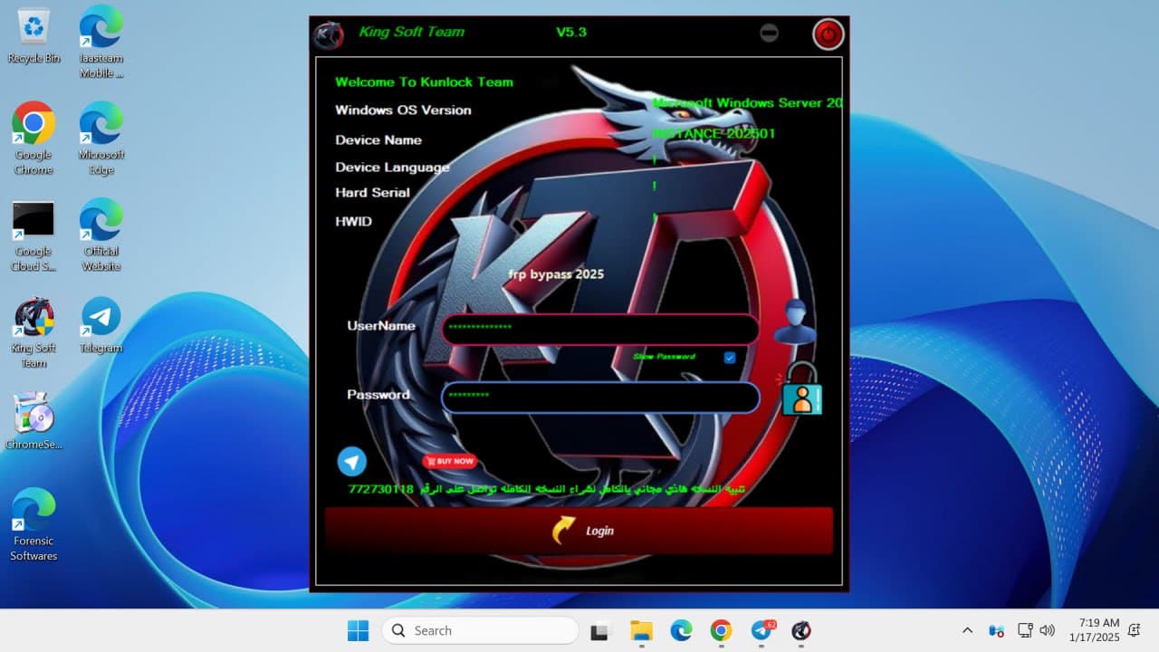Open File Explorer from the taskbar
1159x652 pixels.
pos(641,631)
